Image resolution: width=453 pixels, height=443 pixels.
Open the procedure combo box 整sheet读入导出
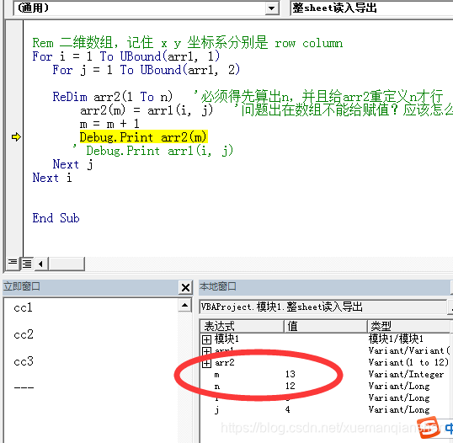(x=371, y=8)
